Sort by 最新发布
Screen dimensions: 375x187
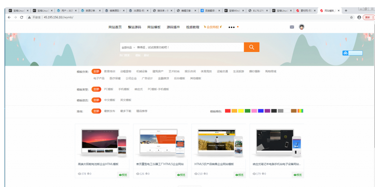(110, 111)
